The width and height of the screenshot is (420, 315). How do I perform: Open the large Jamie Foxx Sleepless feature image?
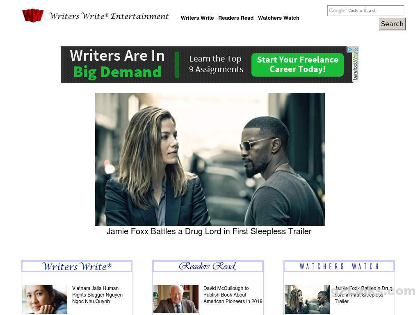point(210,159)
